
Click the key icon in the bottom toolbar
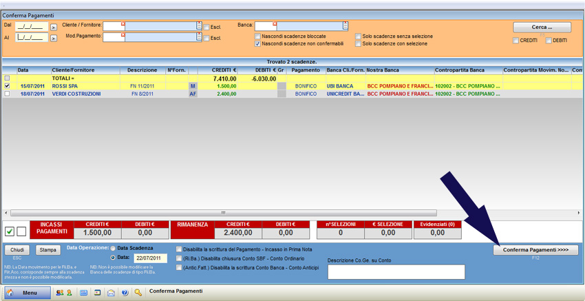point(138,293)
